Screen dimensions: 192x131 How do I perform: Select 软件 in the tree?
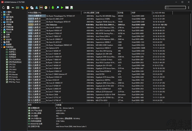pyautogui.click(x=8, y=37)
